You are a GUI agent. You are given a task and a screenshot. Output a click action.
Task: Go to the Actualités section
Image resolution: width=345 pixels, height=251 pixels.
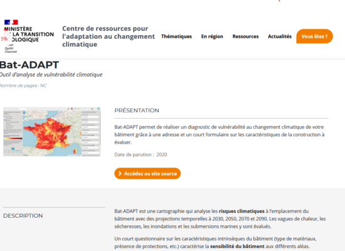pos(280,36)
